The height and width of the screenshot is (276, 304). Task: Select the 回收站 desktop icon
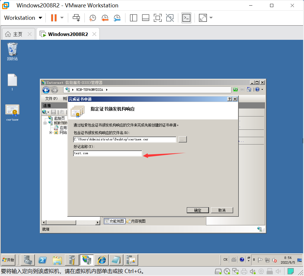coord(12,52)
